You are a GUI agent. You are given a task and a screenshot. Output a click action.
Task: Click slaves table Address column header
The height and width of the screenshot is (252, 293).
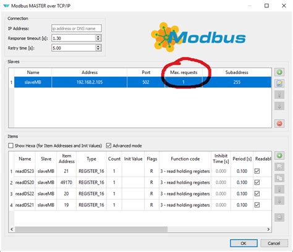coord(90,72)
